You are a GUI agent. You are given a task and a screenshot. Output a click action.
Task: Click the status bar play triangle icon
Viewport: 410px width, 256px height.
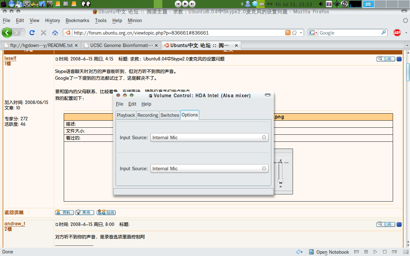(375, 252)
